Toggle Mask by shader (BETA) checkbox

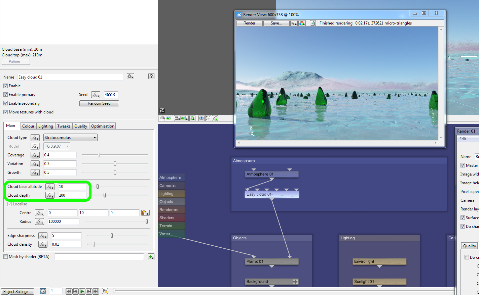[x=5, y=257]
